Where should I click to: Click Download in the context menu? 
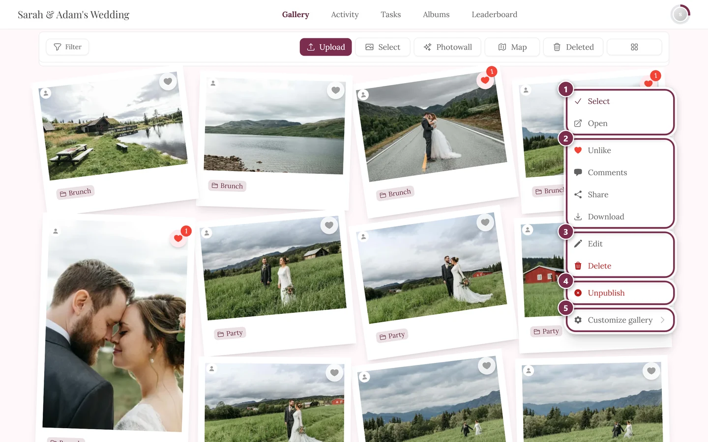[x=619, y=217]
